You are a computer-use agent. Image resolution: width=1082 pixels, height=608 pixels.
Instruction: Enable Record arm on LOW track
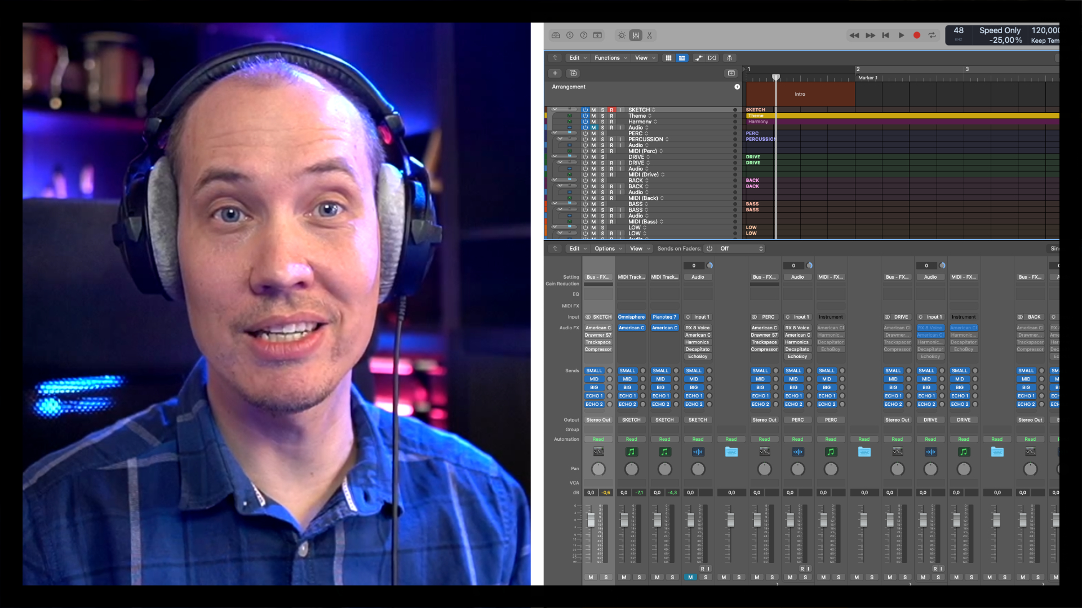click(611, 233)
